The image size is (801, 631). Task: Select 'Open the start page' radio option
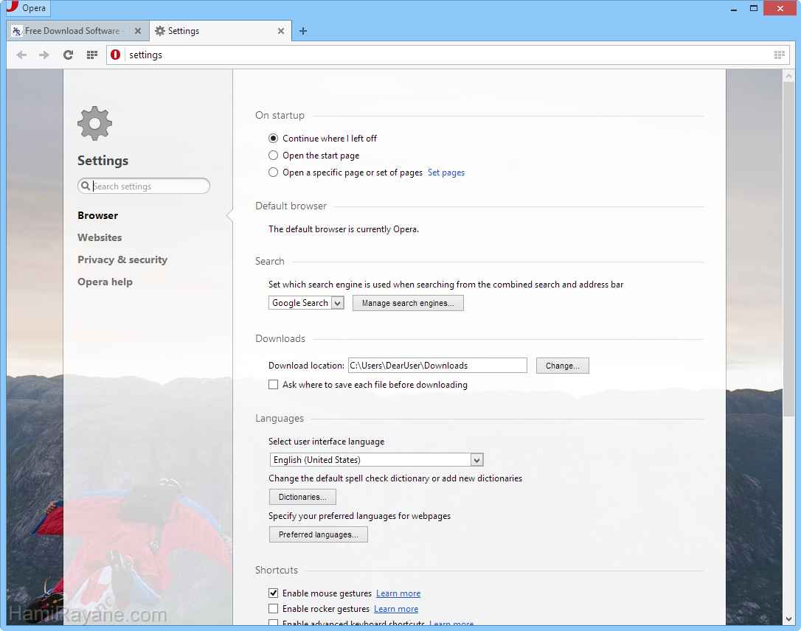(274, 156)
